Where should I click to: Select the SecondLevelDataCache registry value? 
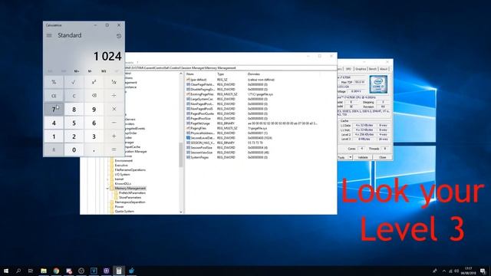point(200,138)
